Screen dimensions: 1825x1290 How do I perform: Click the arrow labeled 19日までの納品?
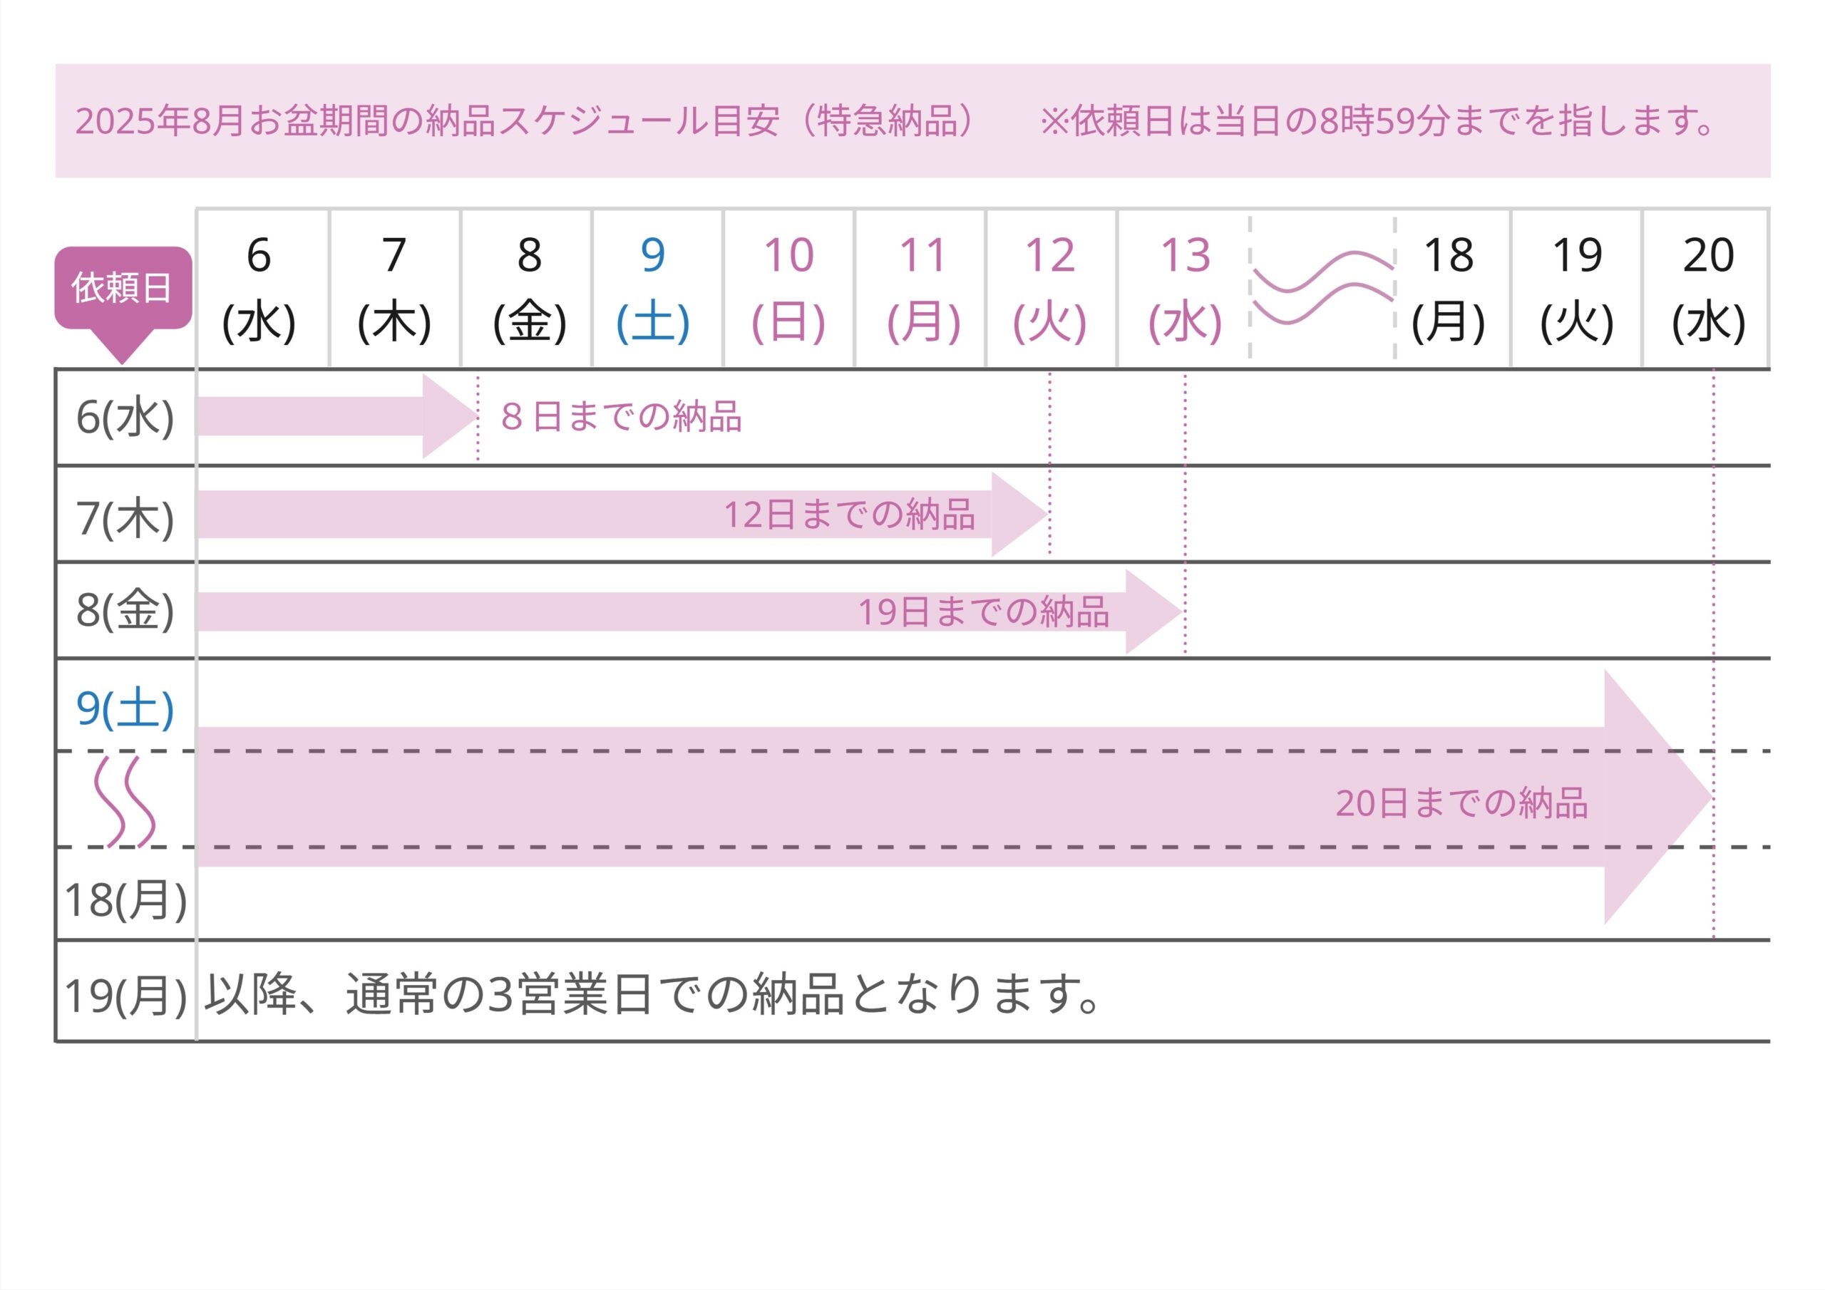(x=689, y=612)
